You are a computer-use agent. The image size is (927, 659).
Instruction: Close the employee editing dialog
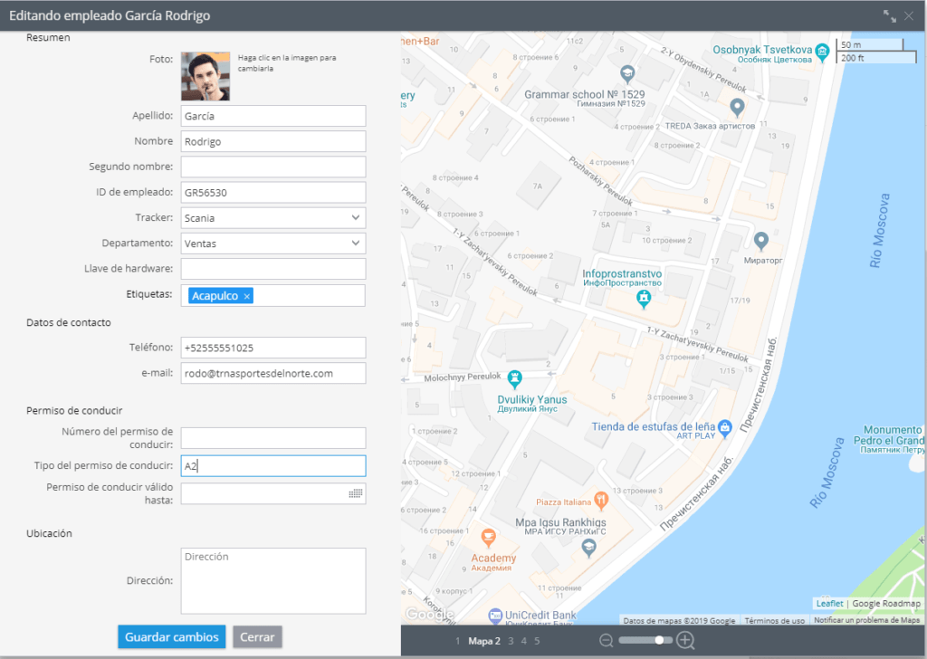909,16
